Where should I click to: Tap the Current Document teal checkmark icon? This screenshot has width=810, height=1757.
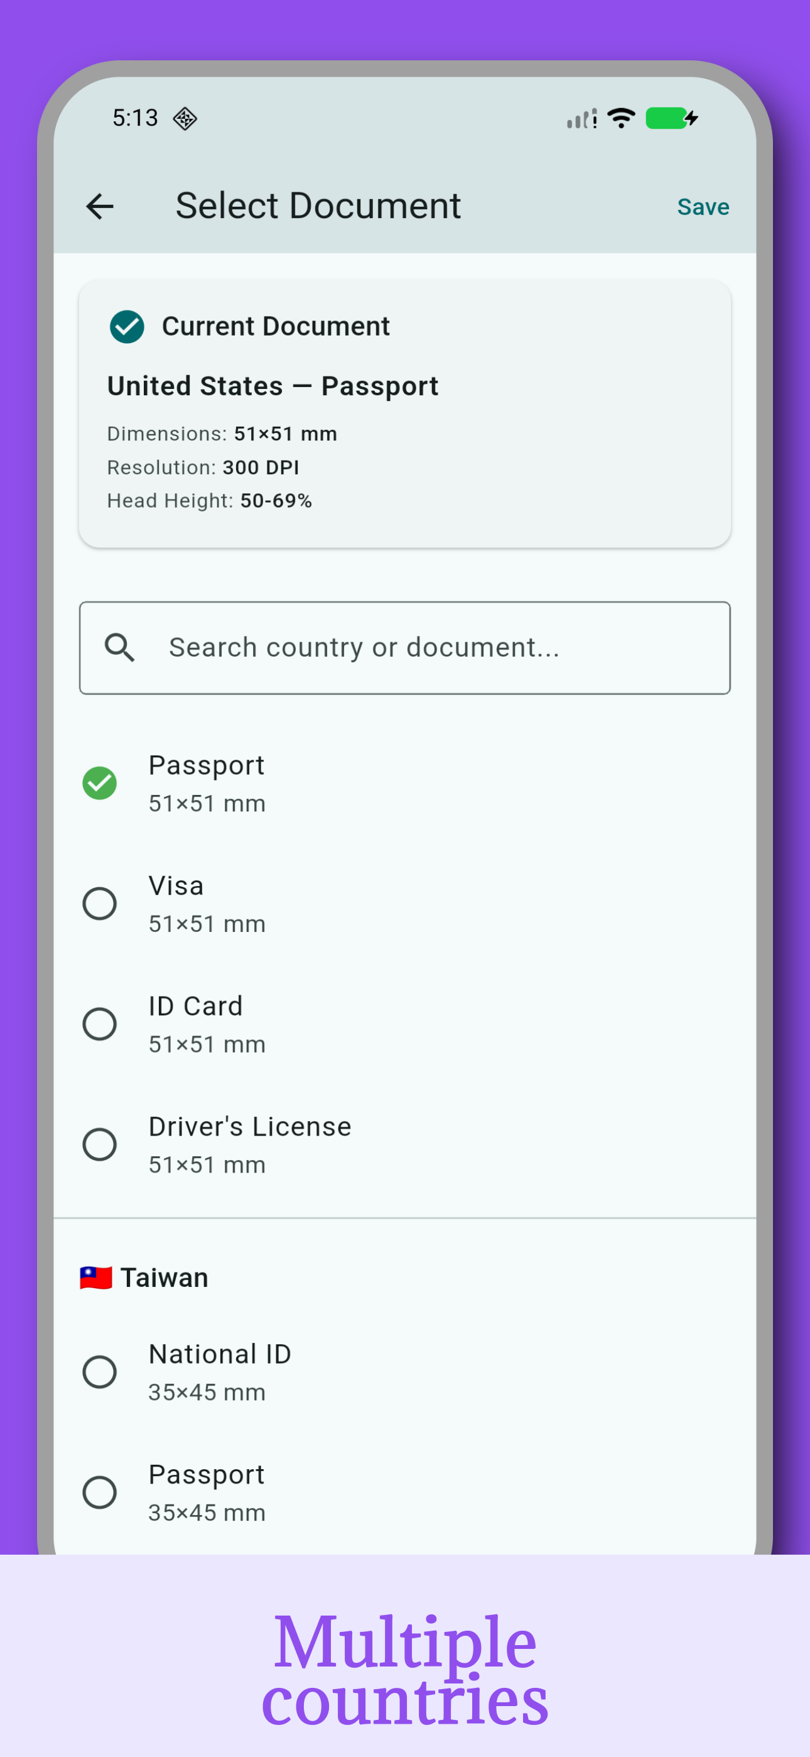click(127, 327)
